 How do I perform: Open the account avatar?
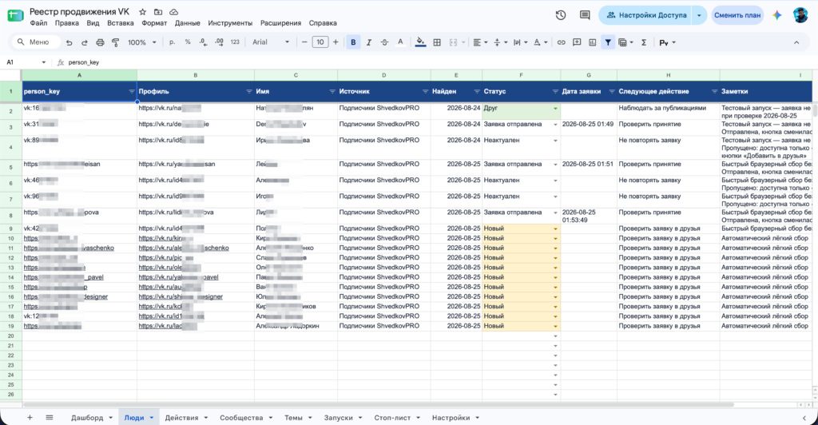pos(800,15)
